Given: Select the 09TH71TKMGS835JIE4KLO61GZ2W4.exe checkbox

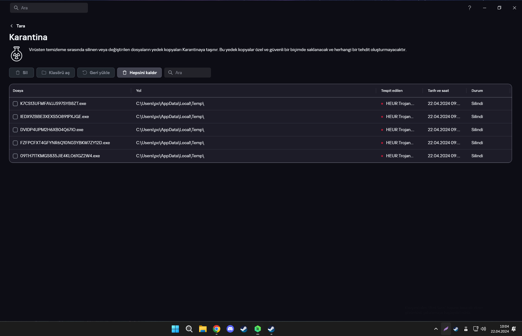Looking at the screenshot, I should click(15, 156).
